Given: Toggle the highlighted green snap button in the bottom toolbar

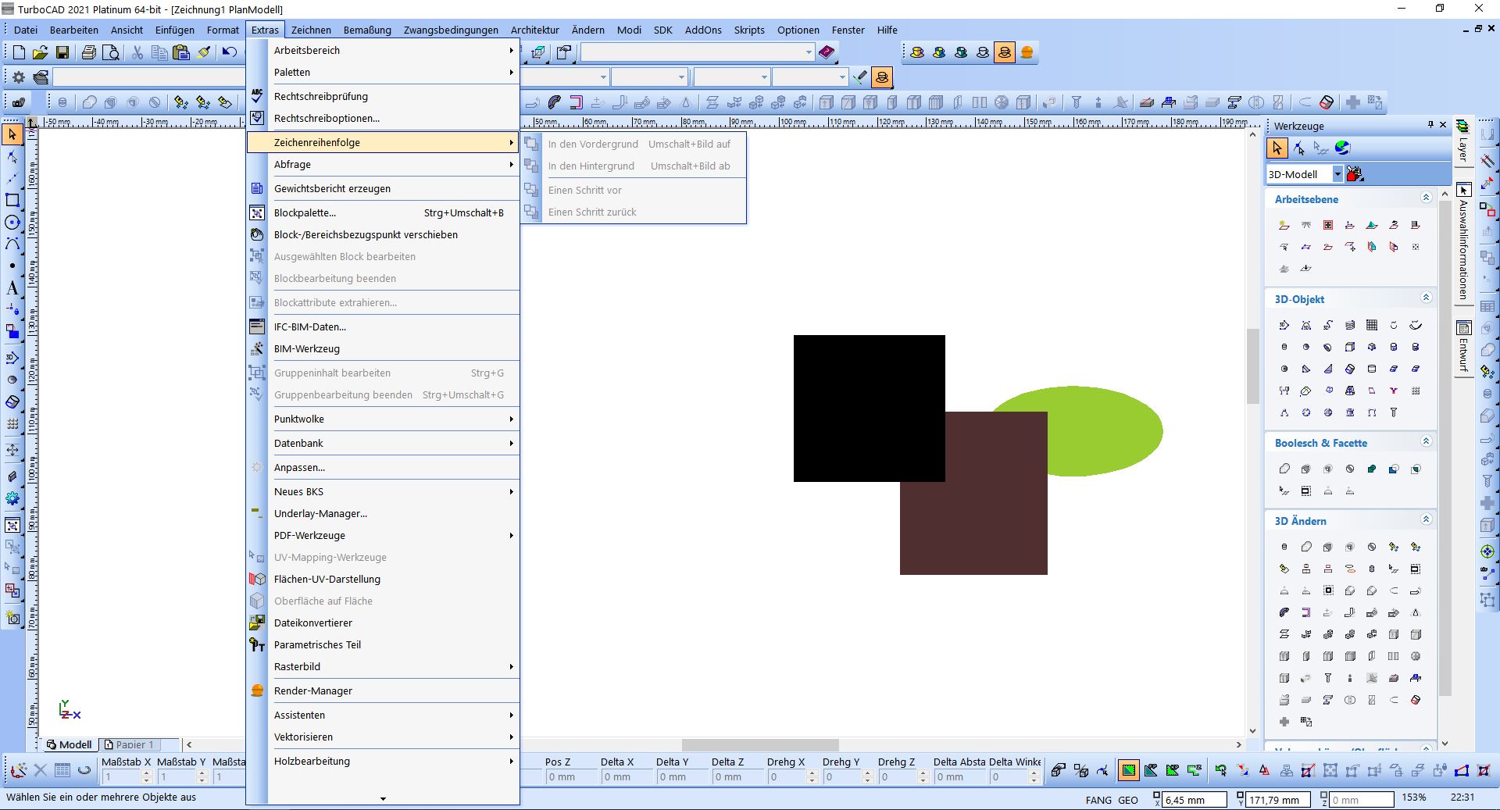Looking at the screenshot, I should [1128, 770].
